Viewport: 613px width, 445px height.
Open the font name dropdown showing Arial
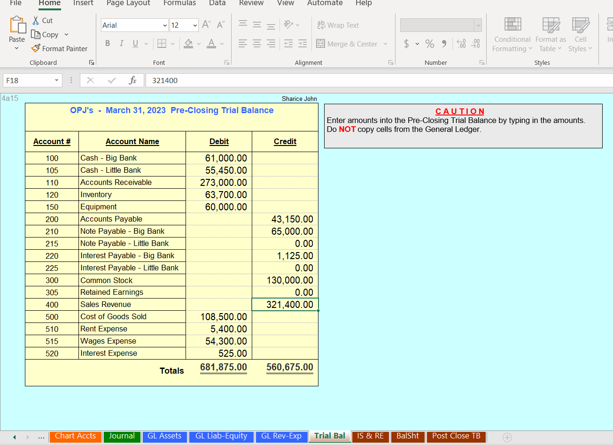[x=164, y=25]
